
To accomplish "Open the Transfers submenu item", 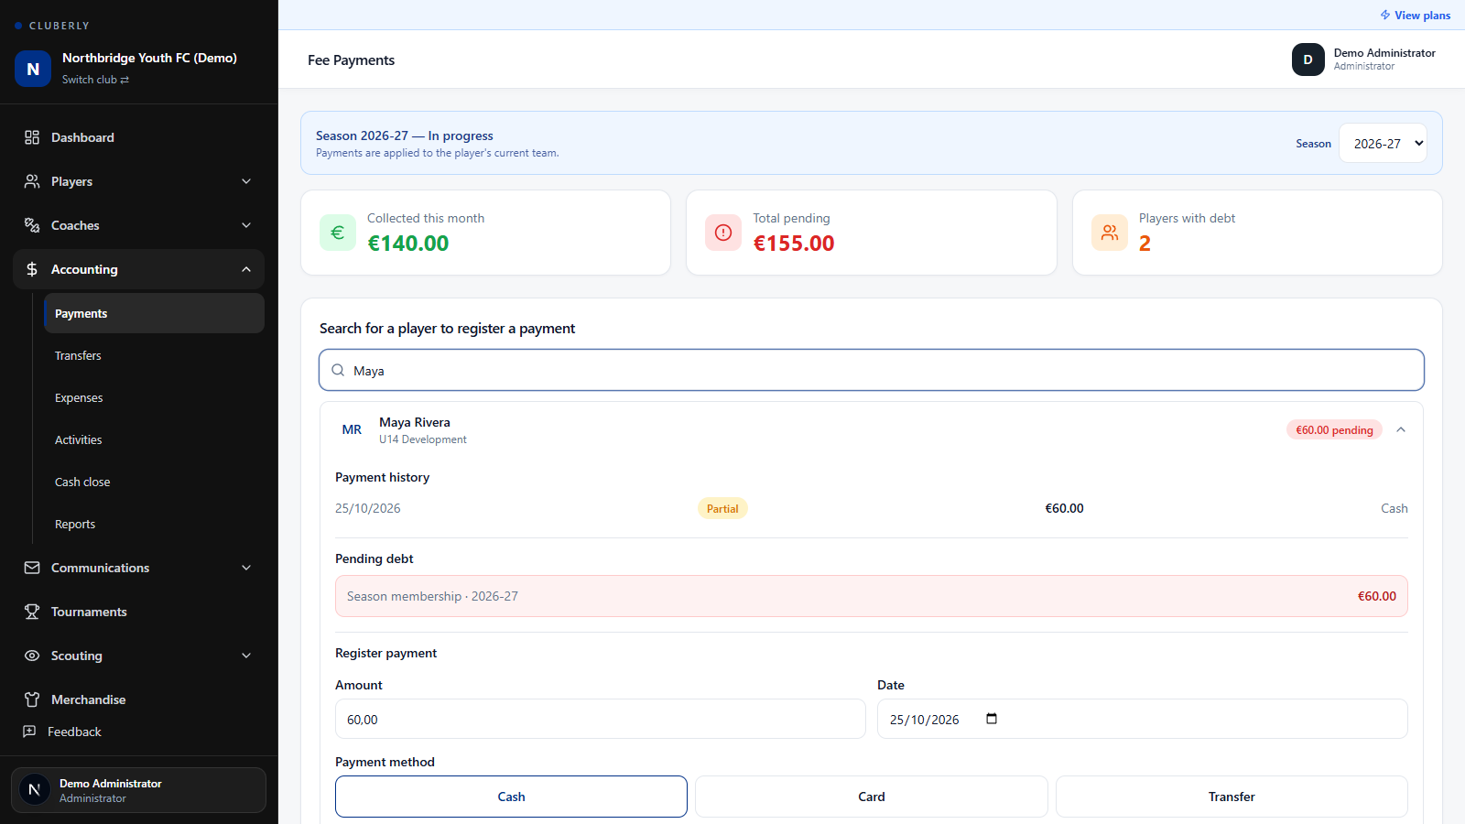I will tap(154, 355).
